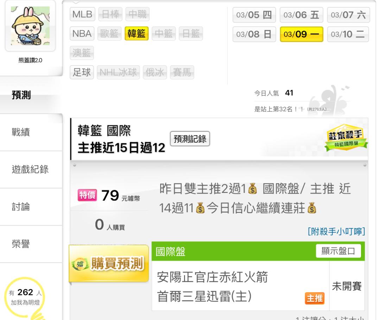
Task: Click the 特價 pink price tag
Action: point(87,195)
